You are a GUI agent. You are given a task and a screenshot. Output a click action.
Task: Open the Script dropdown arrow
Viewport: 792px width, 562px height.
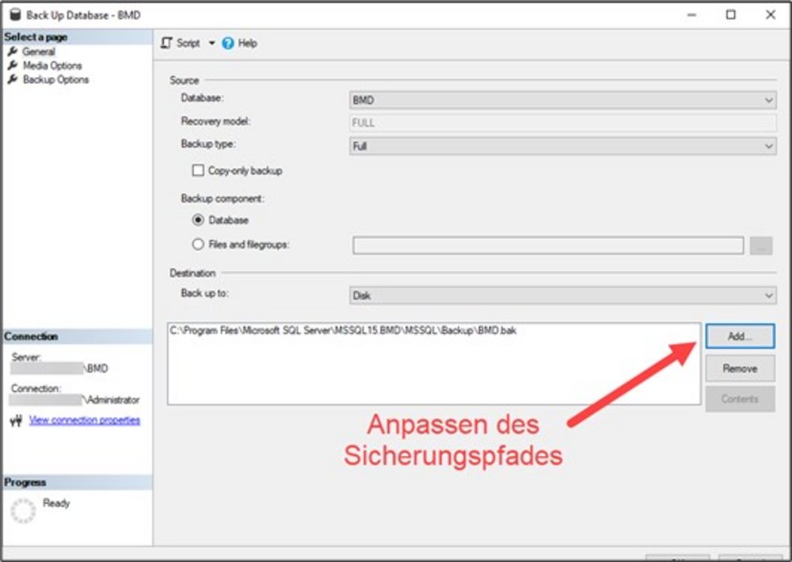click(211, 43)
